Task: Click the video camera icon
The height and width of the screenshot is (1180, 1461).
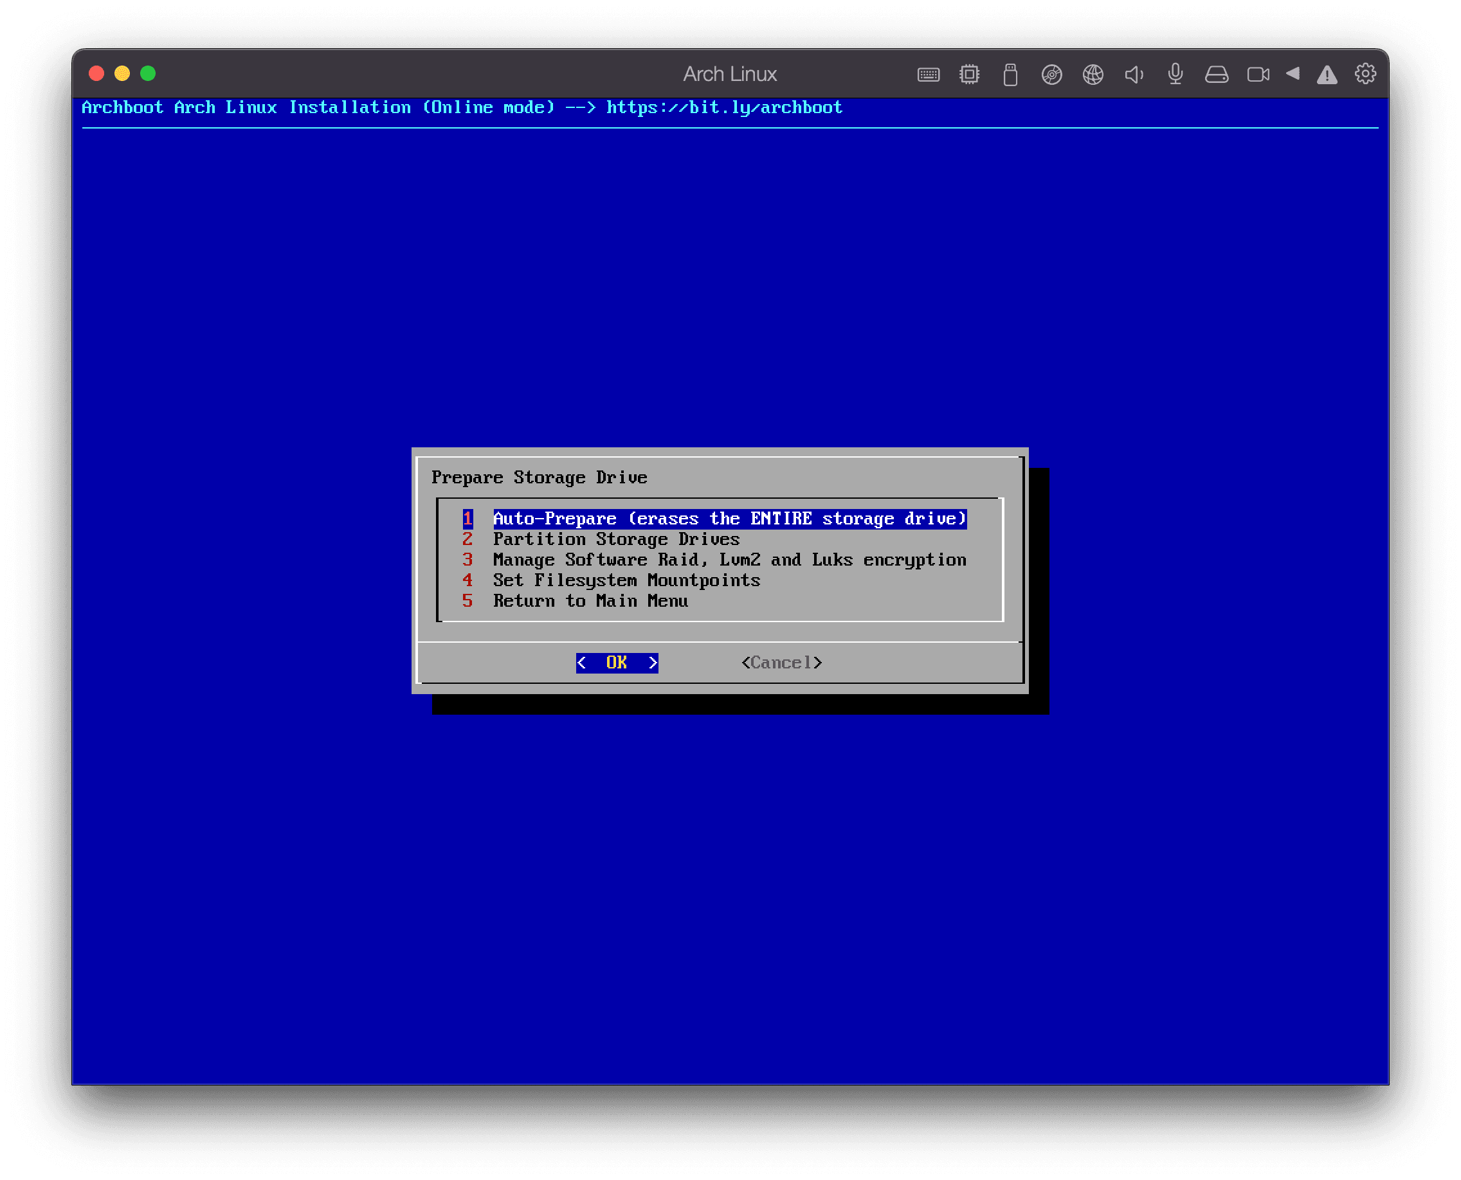Action: [x=1258, y=74]
